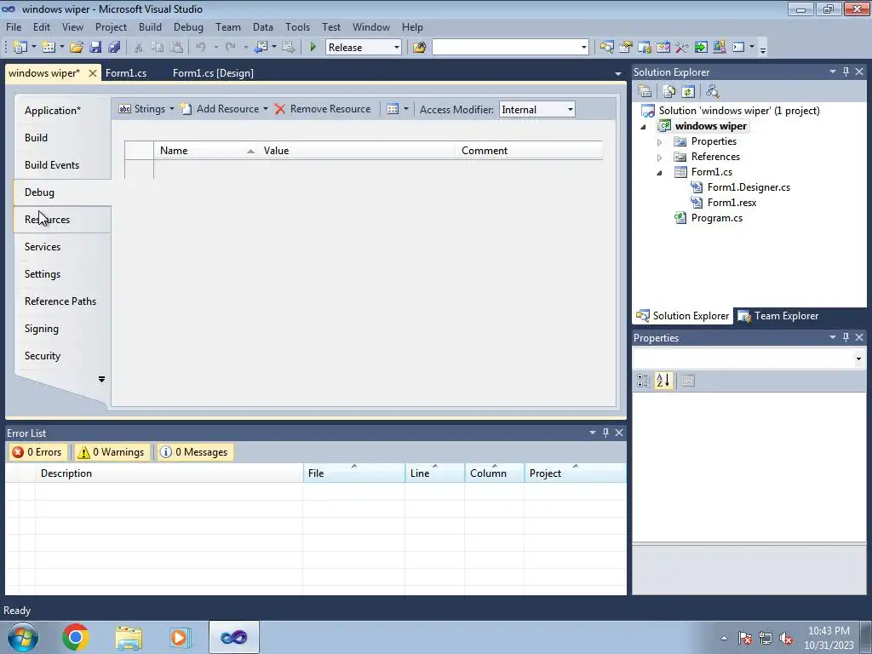Viewport: 872px width, 654px height.
Task: Select Program.cs in Solution Explorer
Action: 716,218
